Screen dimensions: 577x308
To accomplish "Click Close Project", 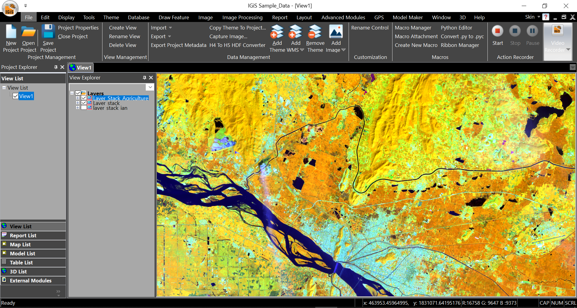I will click(73, 36).
